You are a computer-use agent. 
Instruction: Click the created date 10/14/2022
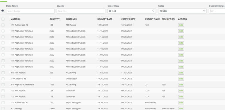127,85
